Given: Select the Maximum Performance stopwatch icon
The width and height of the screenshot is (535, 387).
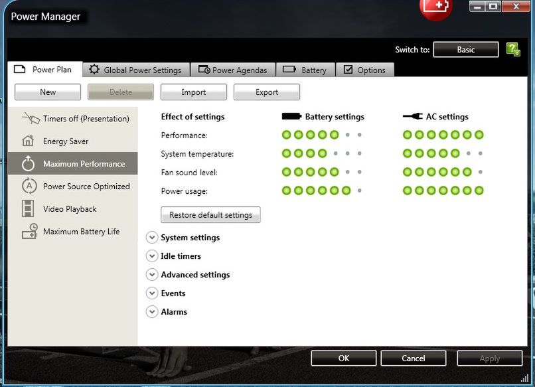Looking at the screenshot, I should [x=30, y=163].
